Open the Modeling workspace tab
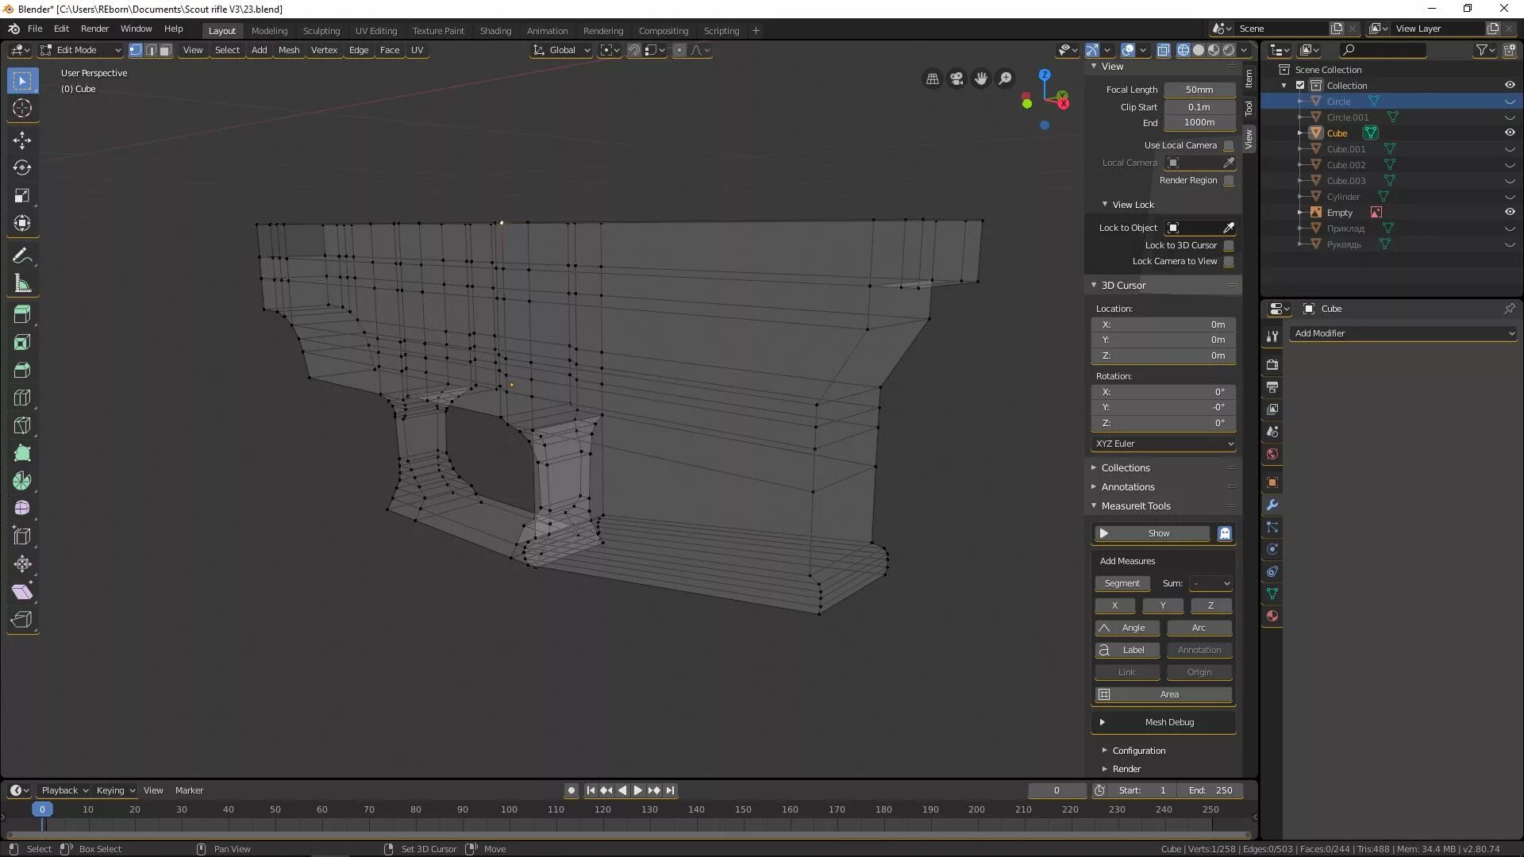 point(268,29)
